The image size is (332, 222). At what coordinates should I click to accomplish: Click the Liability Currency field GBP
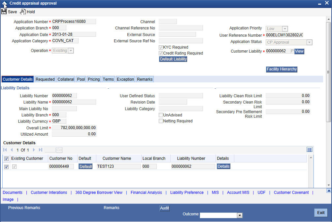pyautogui.click(x=59, y=121)
